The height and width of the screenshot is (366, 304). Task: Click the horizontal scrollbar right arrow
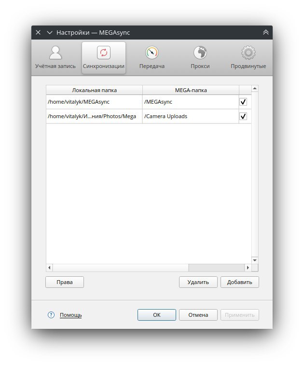tap(248, 268)
